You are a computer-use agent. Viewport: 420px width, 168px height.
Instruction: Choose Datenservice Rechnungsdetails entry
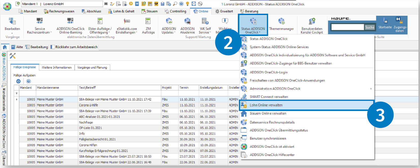point(307,122)
